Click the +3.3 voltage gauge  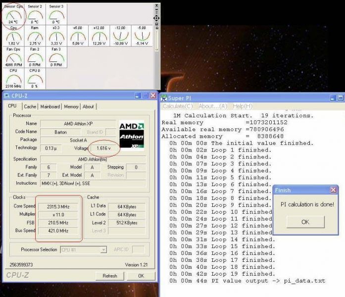click(x=56, y=36)
